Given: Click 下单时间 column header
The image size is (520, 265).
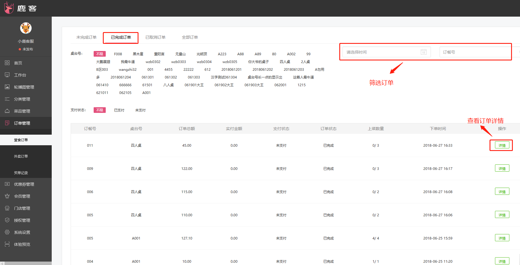Looking at the screenshot, I should tap(438, 129).
